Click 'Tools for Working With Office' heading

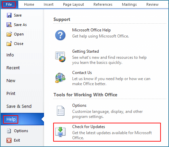click(x=85, y=95)
